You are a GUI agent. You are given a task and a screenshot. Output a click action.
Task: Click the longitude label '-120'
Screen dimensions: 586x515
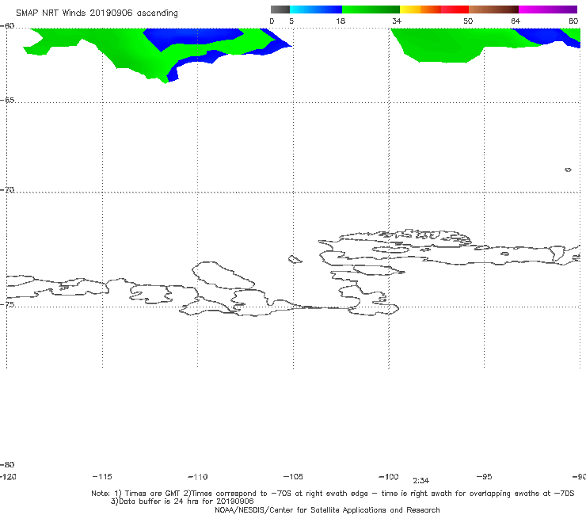8,476
